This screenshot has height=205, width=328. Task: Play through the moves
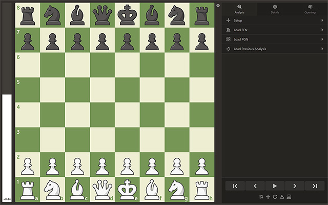tap(275, 186)
